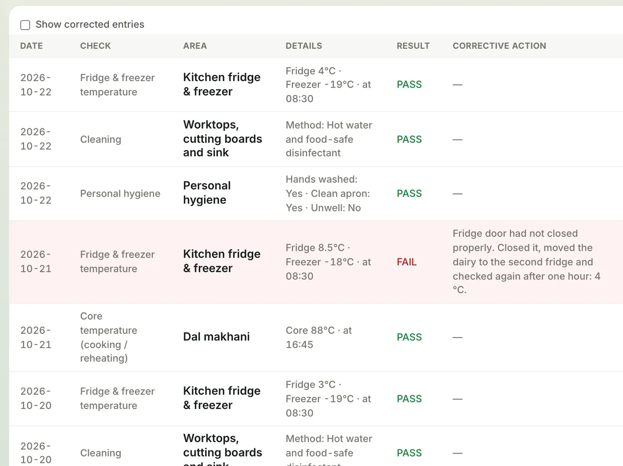The image size is (623, 466).
Task: Click the 'Fridge 4°C · Freezer -19°C' details
Action: (x=328, y=85)
